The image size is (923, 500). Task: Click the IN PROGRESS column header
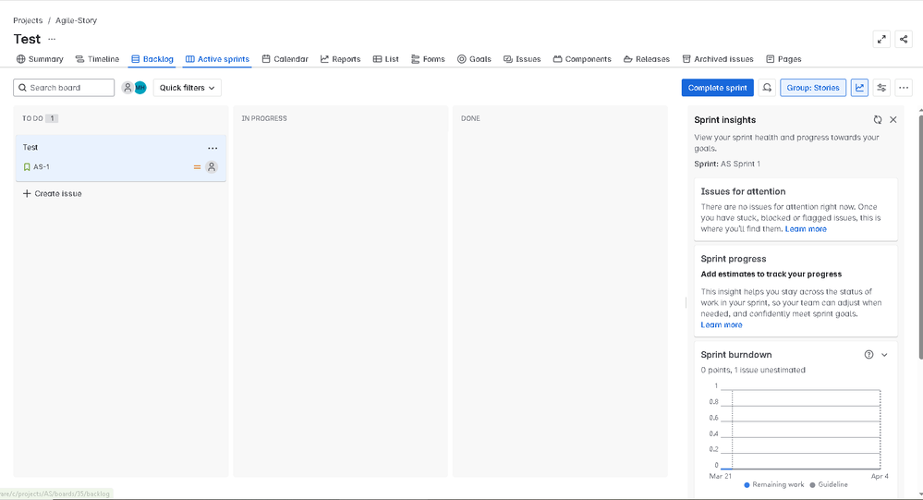pos(264,118)
